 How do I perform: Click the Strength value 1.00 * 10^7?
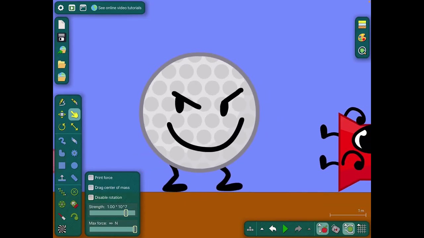[x=117, y=207]
